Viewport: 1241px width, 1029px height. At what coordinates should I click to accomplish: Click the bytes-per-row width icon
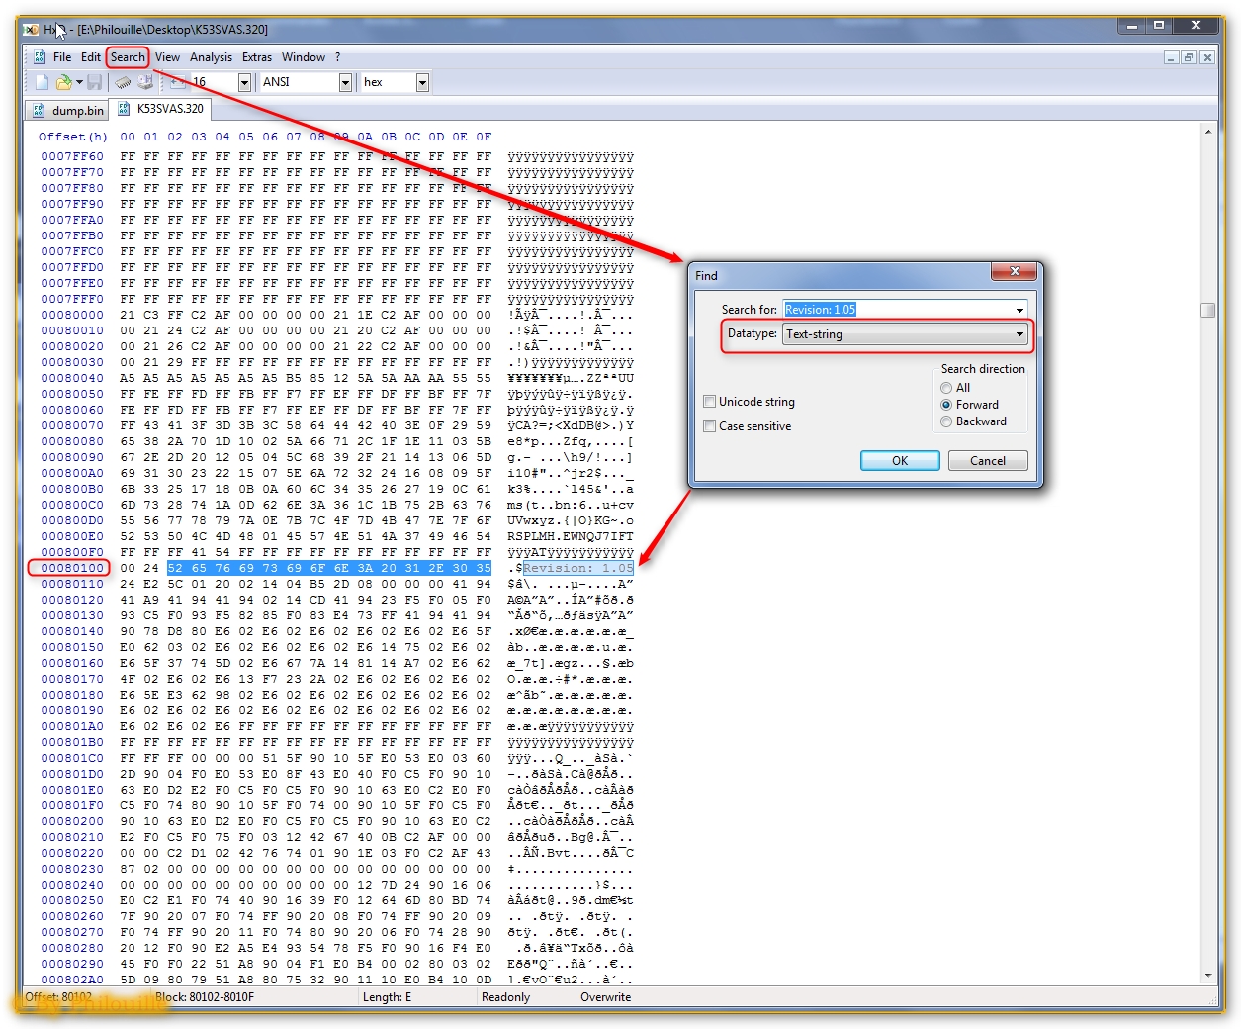[177, 82]
